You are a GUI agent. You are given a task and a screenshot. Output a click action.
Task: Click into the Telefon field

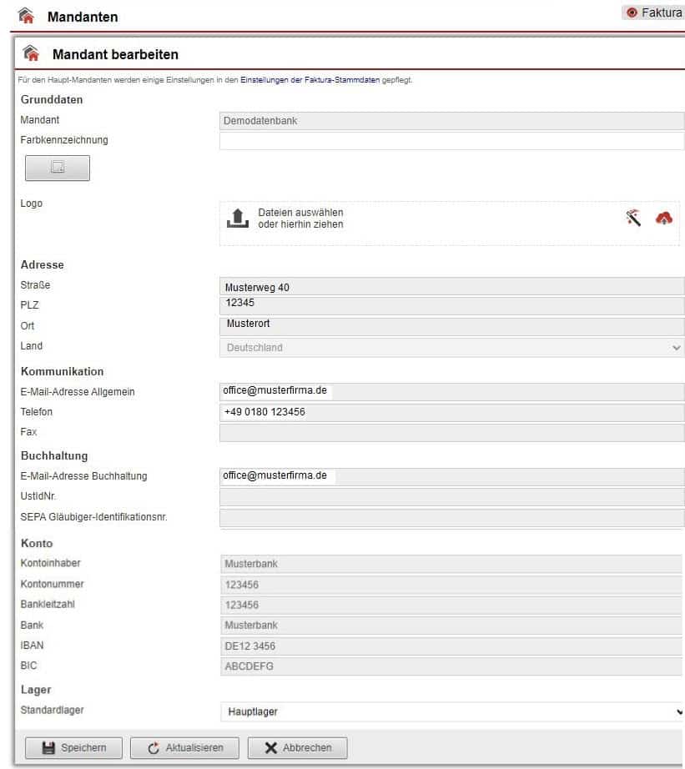click(x=451, y=412)
